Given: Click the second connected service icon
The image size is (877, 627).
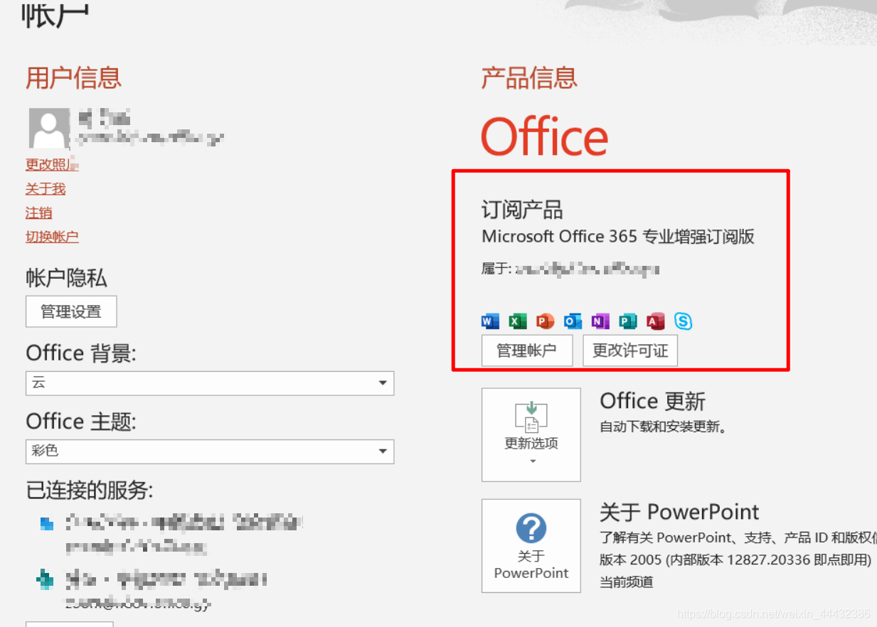Looking at the screenshot, I should (x=45, y=579).
